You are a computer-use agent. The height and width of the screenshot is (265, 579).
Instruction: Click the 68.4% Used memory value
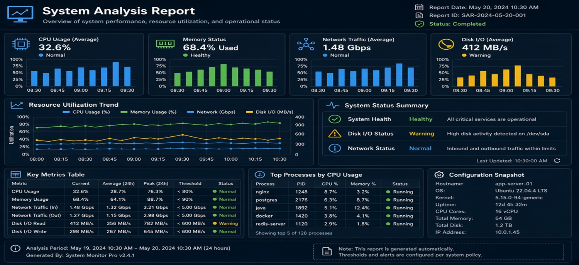tap(210, 48)
